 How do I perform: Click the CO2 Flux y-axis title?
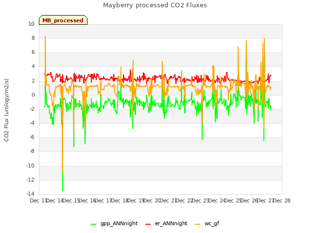pyautogui.click(x=6, y=110)
